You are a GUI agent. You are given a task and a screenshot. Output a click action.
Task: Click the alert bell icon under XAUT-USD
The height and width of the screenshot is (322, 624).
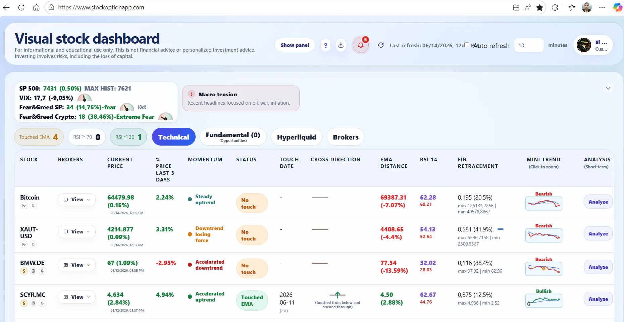click(33, 245)
